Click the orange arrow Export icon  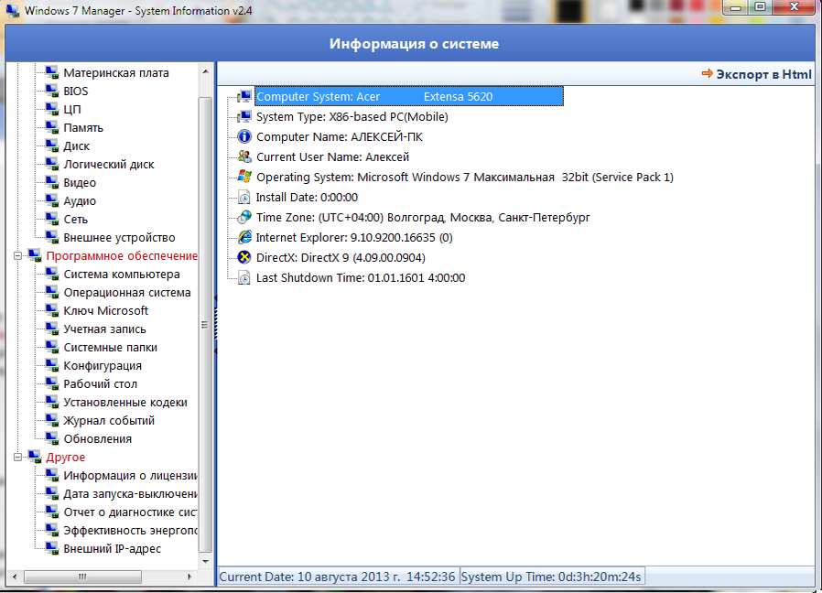[708, 73]
